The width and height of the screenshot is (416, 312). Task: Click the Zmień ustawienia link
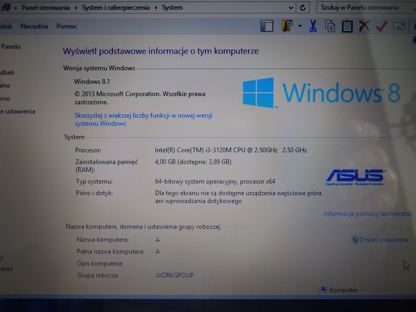tap(383, 240)
